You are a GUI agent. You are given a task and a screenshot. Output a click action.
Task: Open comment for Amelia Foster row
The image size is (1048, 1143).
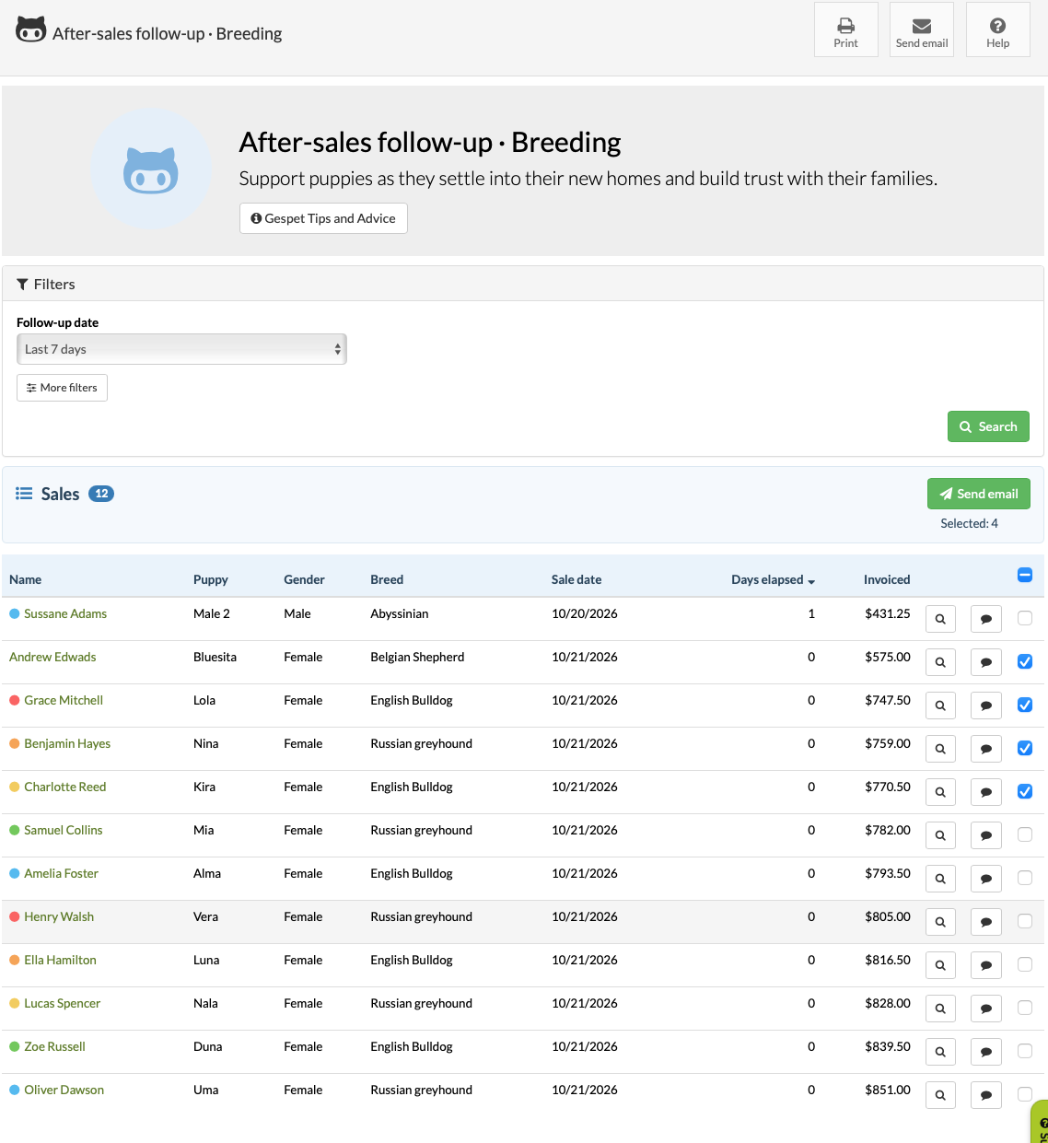point(986,879)
